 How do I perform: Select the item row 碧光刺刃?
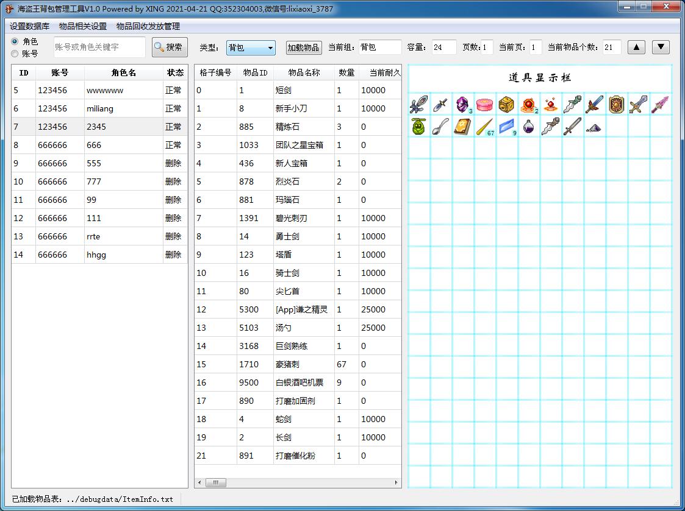click(298, 218)
